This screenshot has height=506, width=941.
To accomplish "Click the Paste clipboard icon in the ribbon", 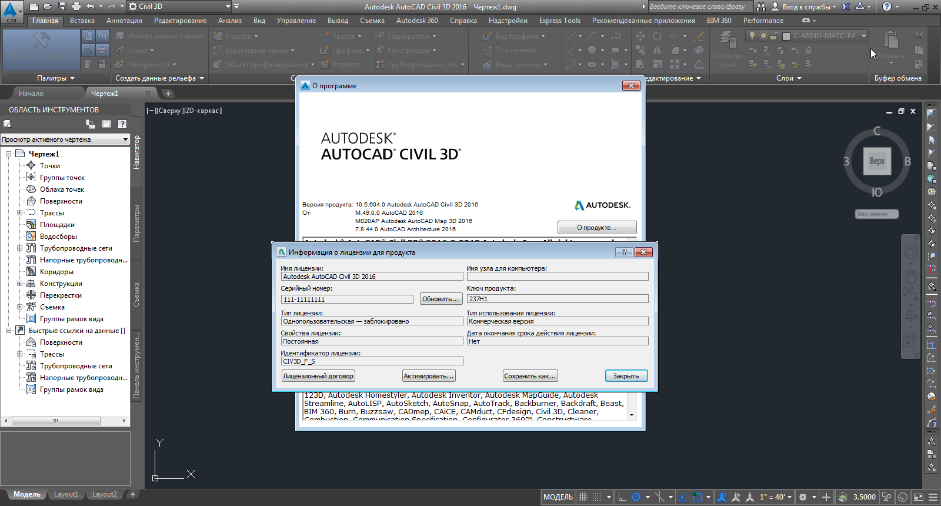I will point(891,41).
